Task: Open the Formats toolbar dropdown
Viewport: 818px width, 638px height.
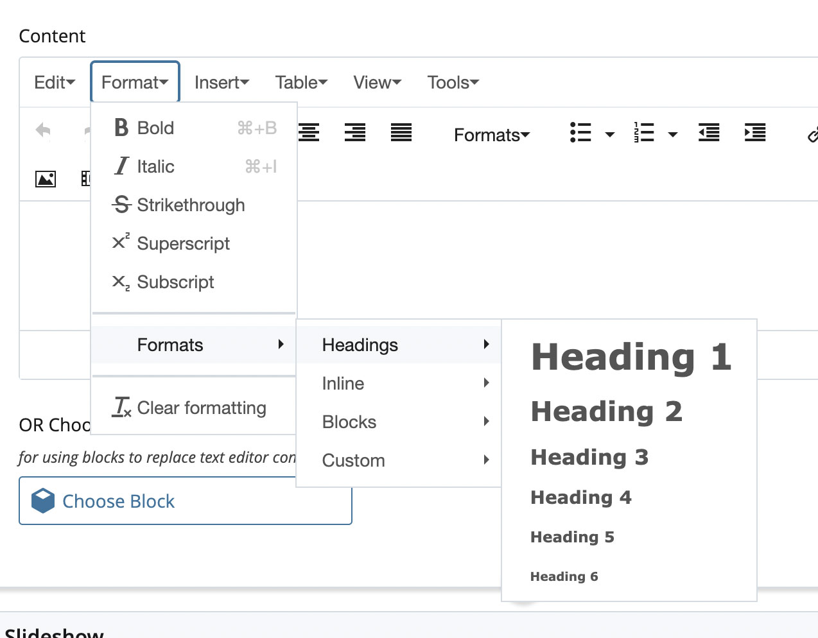Action: click(x=492, y=135)
